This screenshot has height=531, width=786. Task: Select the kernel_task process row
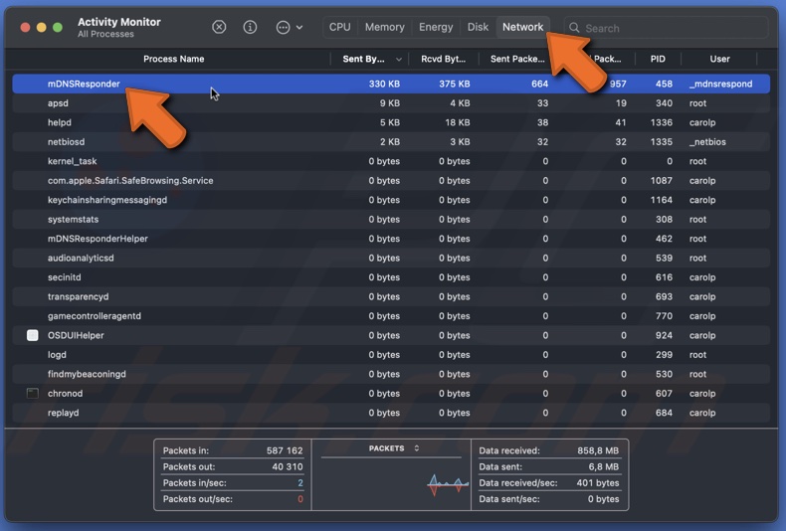pos(391,161)
